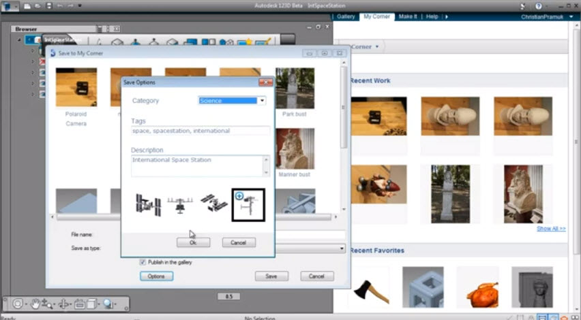
Task: Click the Undo arrow icon
Action: click(x=59, y=6)
